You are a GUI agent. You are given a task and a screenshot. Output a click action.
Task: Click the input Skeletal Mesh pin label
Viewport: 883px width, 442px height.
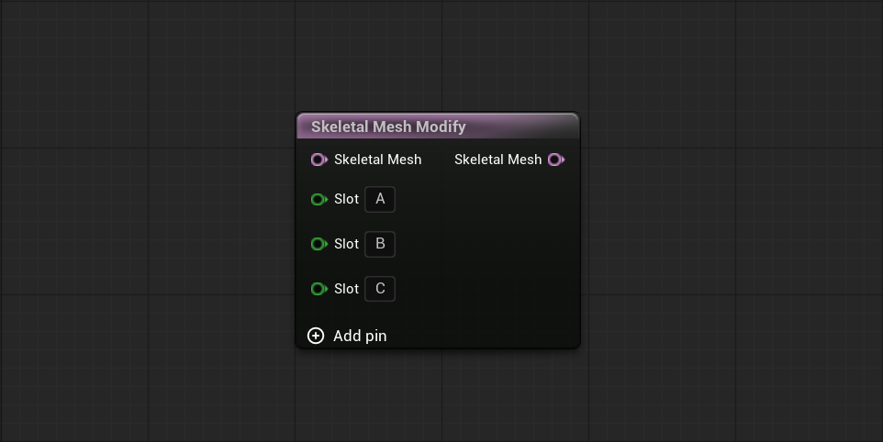point(378,160)
